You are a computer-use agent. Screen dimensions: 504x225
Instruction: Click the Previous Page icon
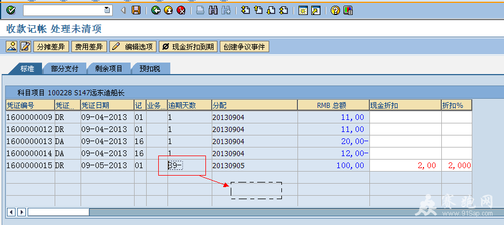pos(258,10)
